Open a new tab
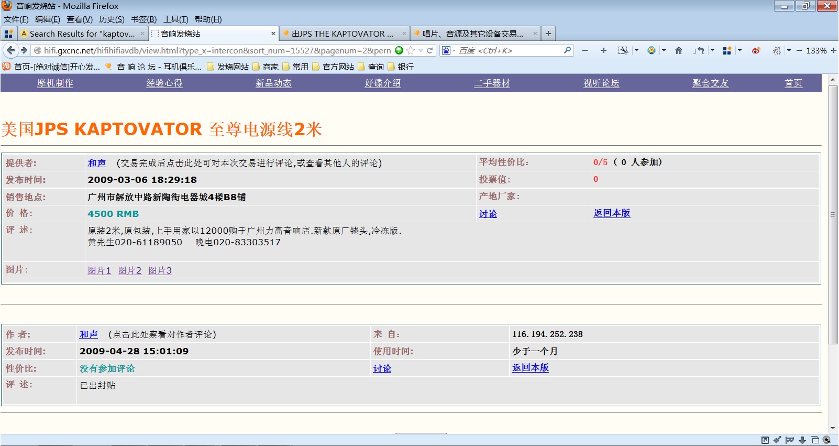 tap(548, 34)
